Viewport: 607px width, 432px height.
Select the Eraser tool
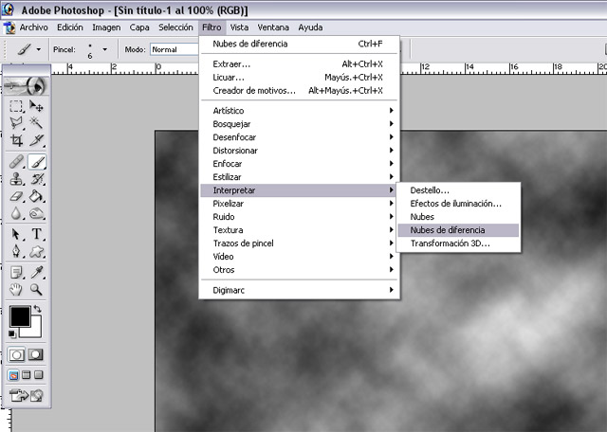click(x=16, y=196)
